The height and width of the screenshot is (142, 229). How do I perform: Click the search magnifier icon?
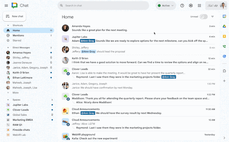pos(62,5)
